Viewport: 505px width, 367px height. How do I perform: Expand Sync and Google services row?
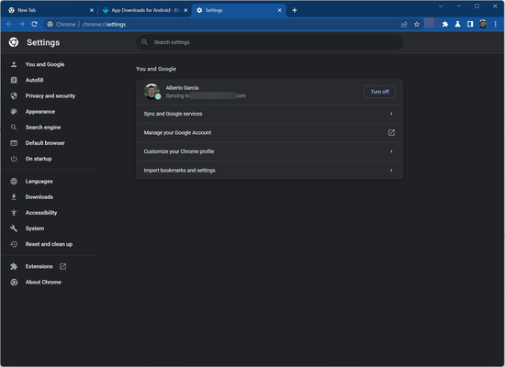click(270, 114)
